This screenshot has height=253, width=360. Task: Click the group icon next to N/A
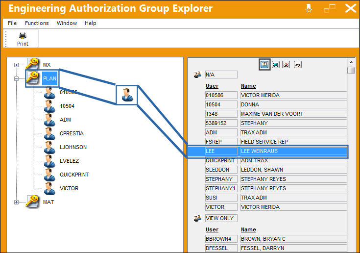tap(197, 75)
